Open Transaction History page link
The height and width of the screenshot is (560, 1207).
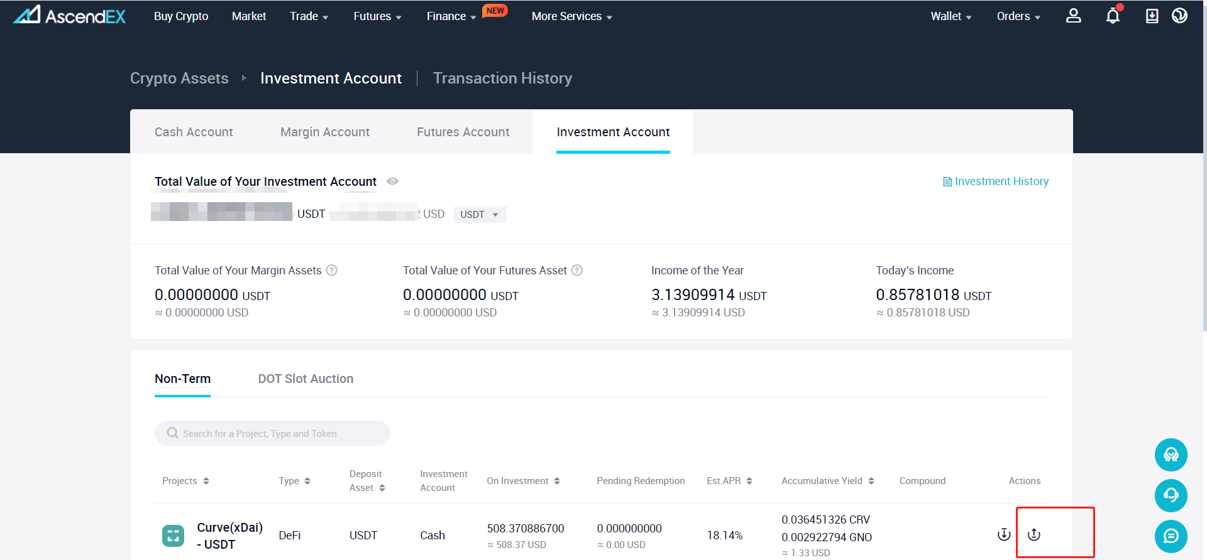[x=502, y=78]
